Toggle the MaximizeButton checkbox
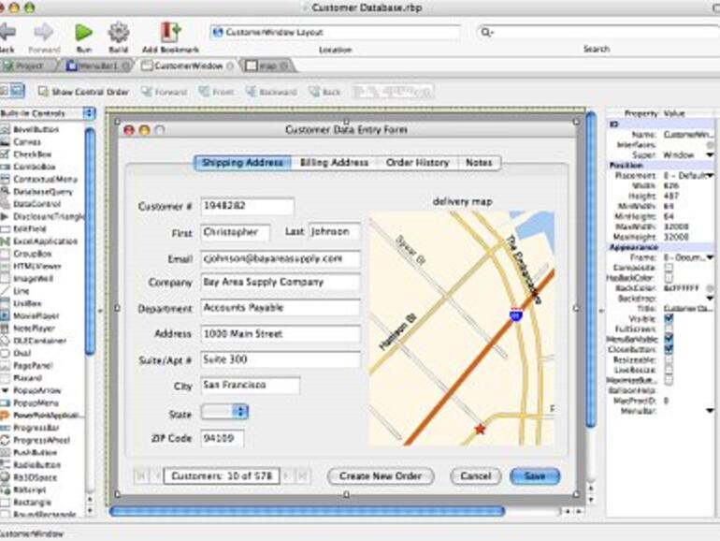The height and width of the screenshot is (541, 720). [669, 380]
